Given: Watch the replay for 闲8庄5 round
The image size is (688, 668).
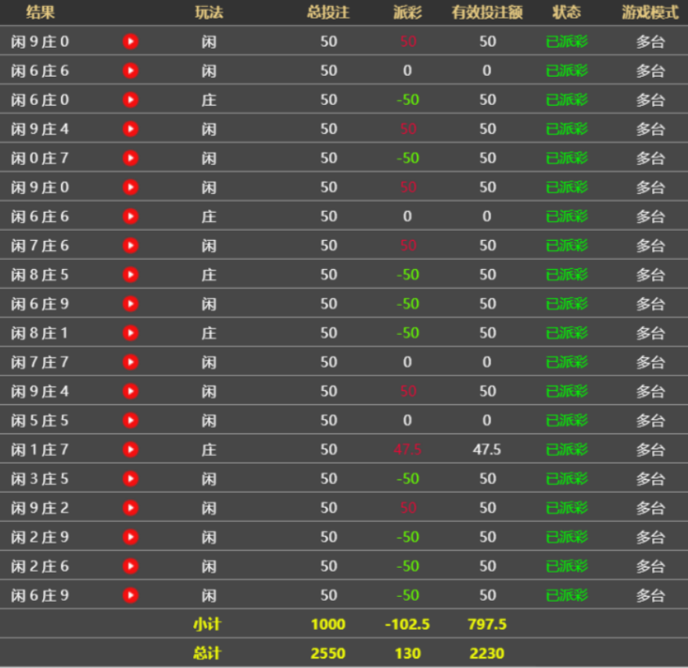Looking at the screenshot, I should click(x=131, y=275).
